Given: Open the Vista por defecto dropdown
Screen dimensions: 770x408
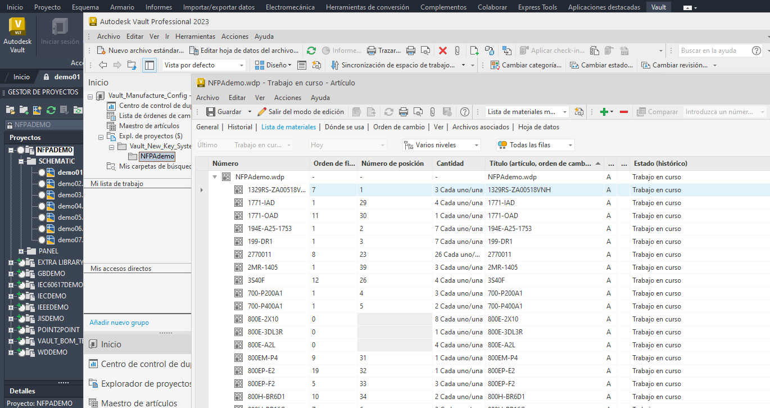Looking at the screenshot, I should pyautogui.click(x=204, y=65).
